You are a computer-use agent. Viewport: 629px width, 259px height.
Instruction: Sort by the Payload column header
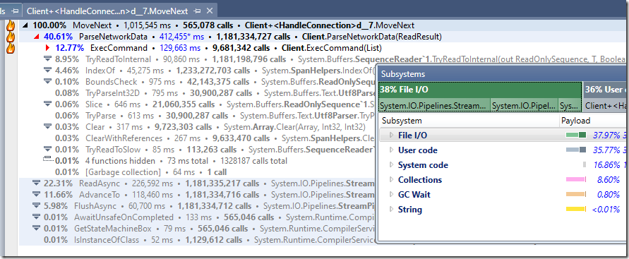pos(594,121)
